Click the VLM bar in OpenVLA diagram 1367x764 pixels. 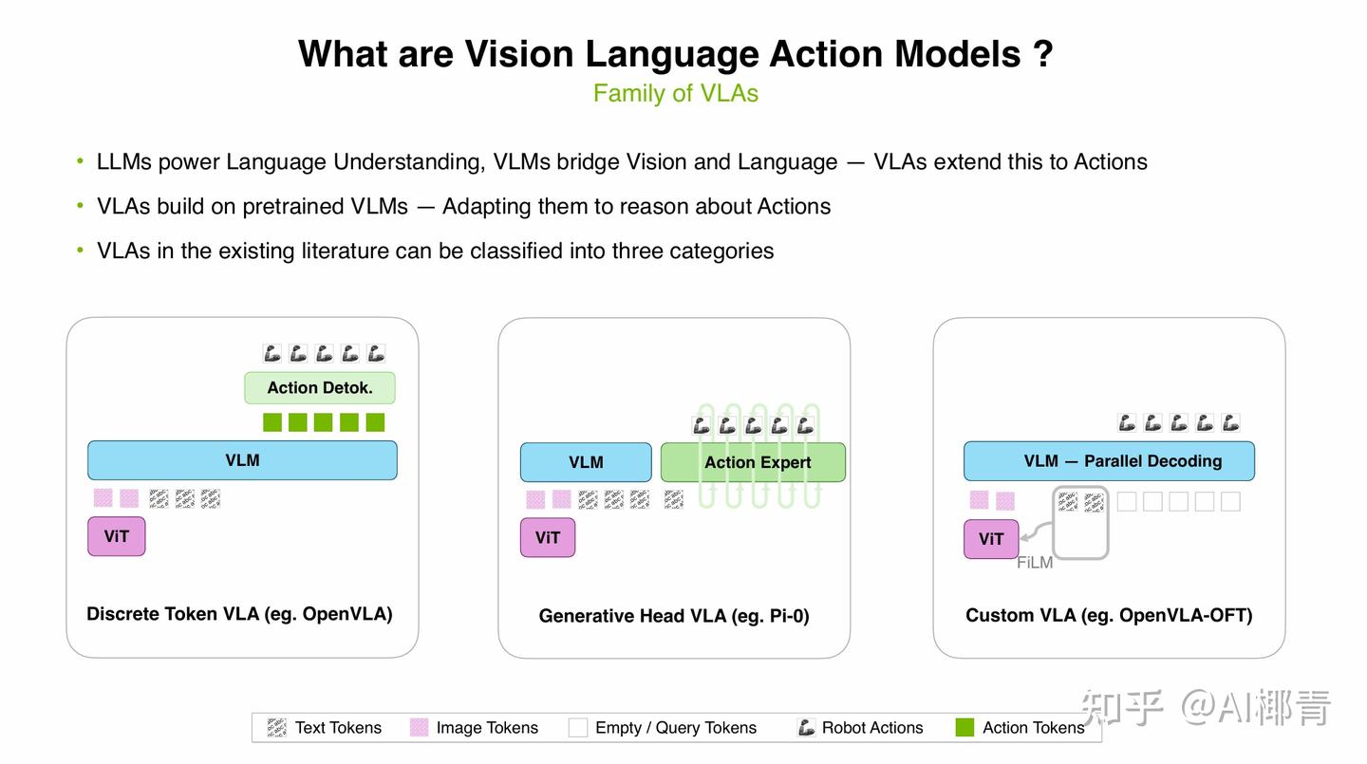[x=242, y=460]
